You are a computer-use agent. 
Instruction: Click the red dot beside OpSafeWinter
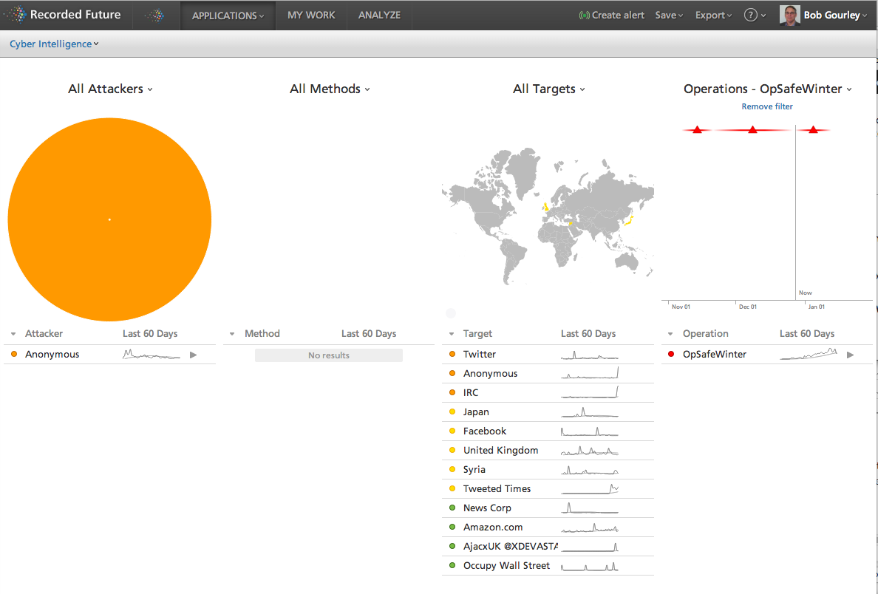[x=671, y=355]
